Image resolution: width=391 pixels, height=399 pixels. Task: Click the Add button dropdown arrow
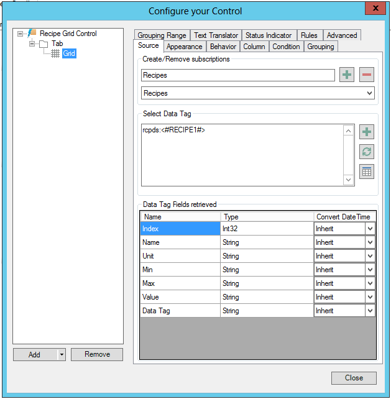pyautogui.click(x=61, y=355)
